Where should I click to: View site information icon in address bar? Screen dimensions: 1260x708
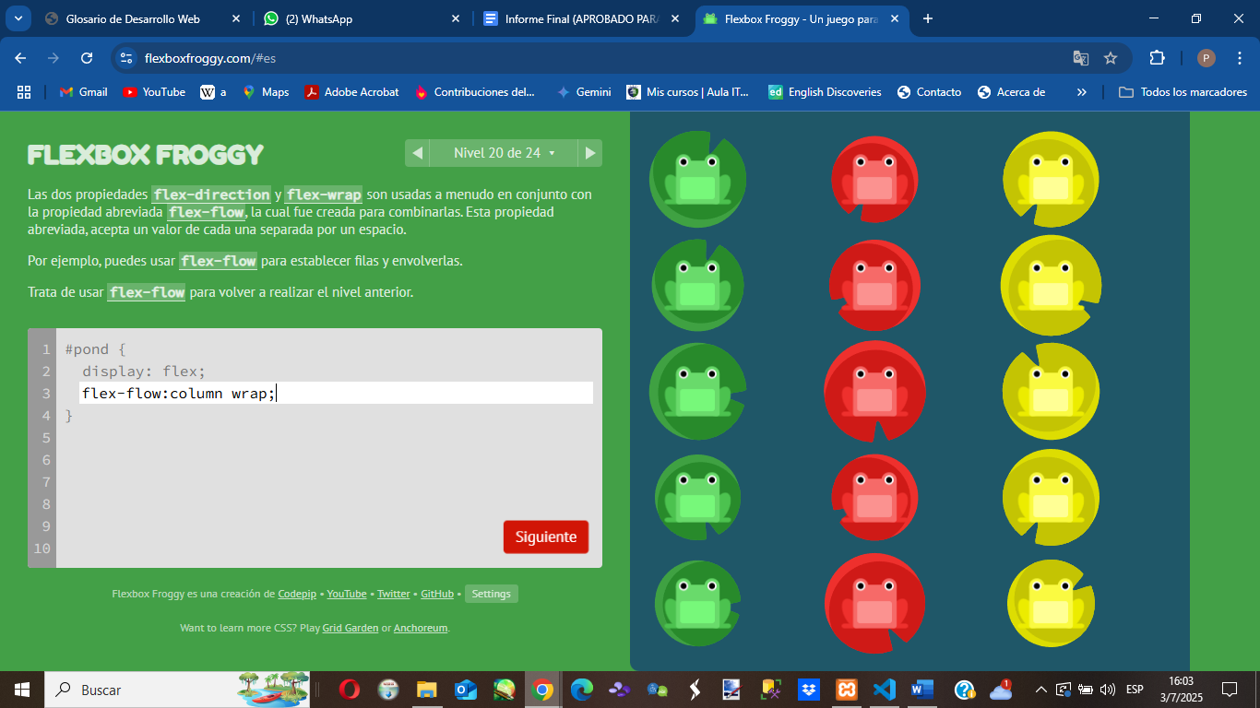point(127,58)
